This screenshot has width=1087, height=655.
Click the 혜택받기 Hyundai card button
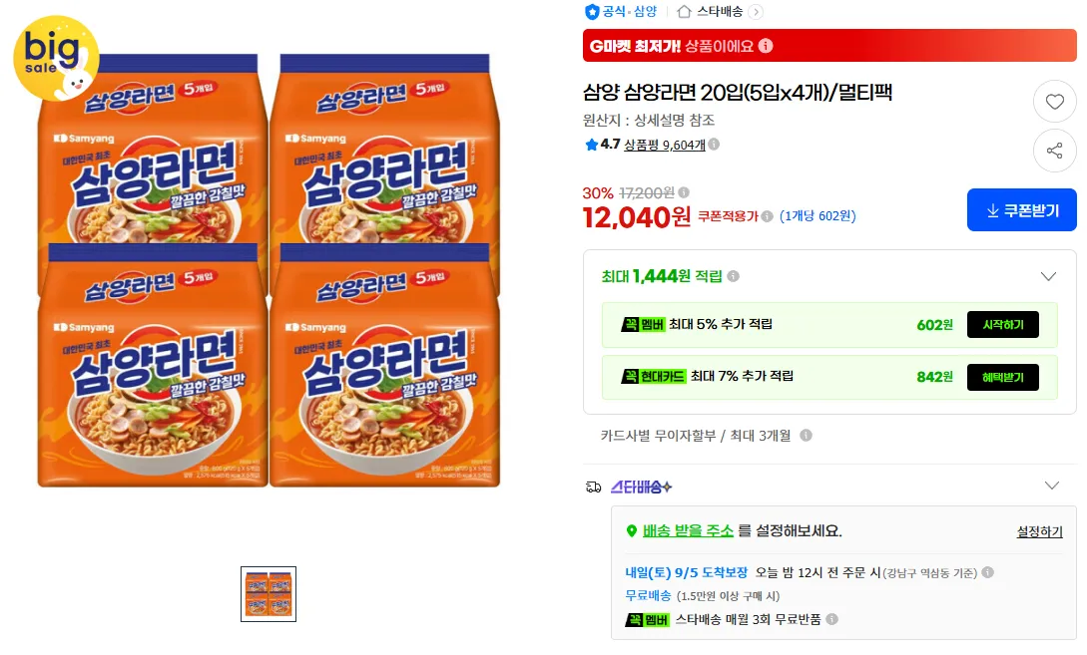[1002, 378]
